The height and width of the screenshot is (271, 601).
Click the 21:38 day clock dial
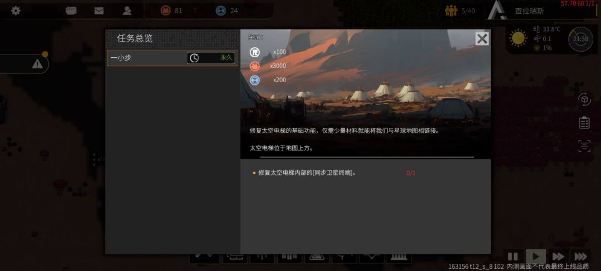point(580,39)
